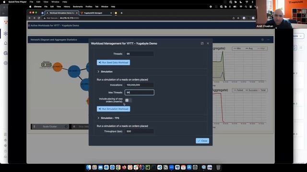Open QuickTime Player's Window menu
This screenshot has width=307, height=172.
(x=55, y=2)
